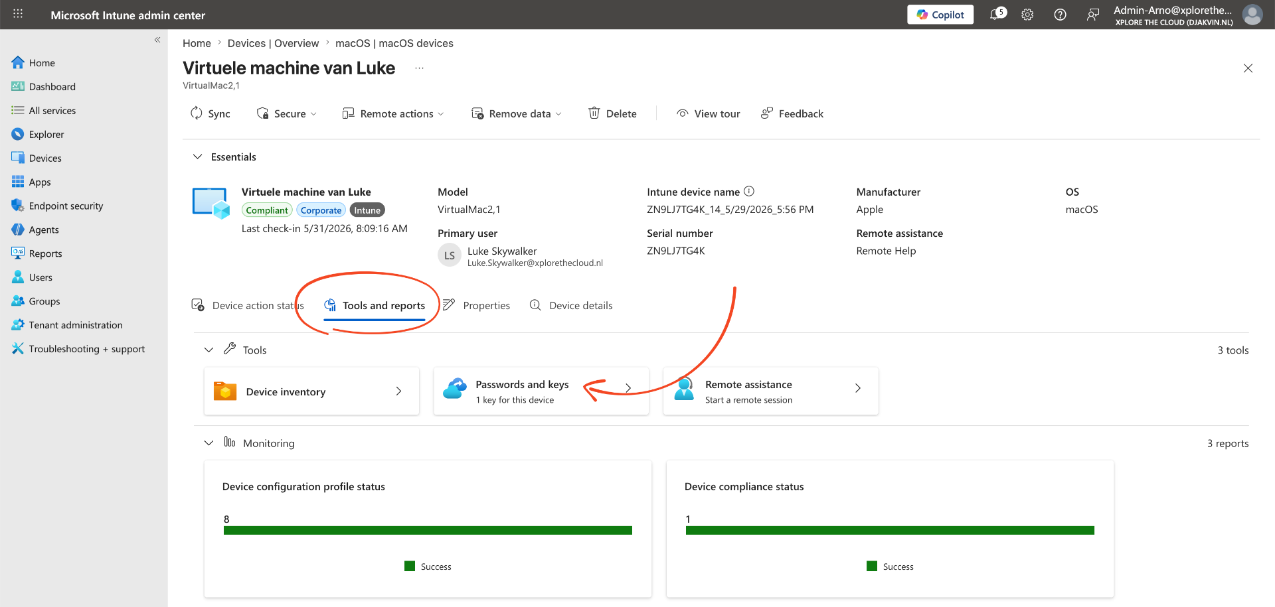Open the account avatar menu

pos(1252,14)
